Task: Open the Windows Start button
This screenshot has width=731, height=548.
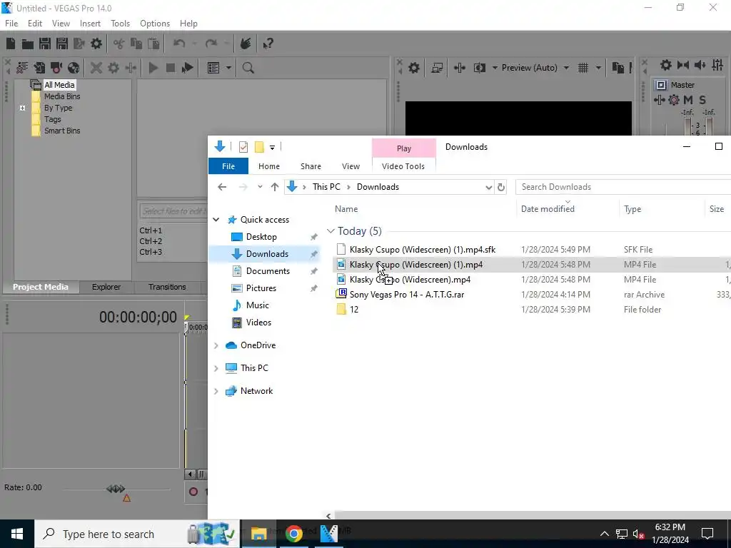Action: [x=17, y=534]
